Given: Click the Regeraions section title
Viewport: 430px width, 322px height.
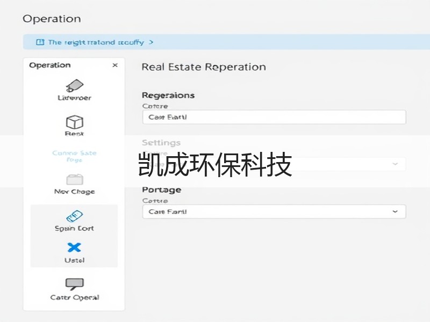Looking at the screenshot, I should [x=168, y=96].
